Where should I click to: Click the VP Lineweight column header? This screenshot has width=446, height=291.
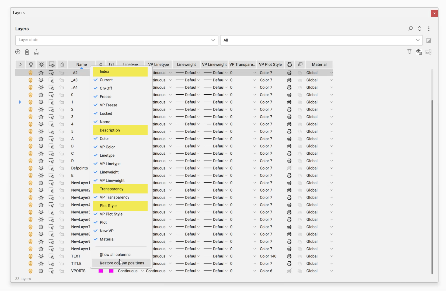[x=214, y=64]
